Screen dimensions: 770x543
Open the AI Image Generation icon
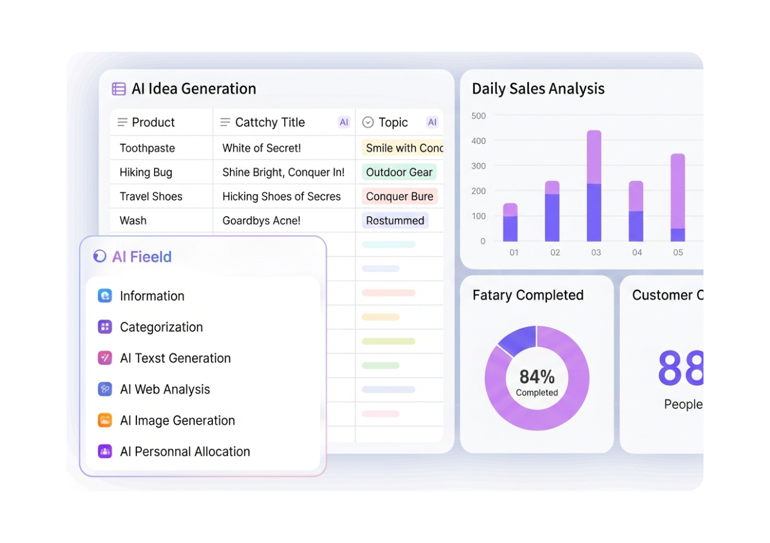click(105, 420)
